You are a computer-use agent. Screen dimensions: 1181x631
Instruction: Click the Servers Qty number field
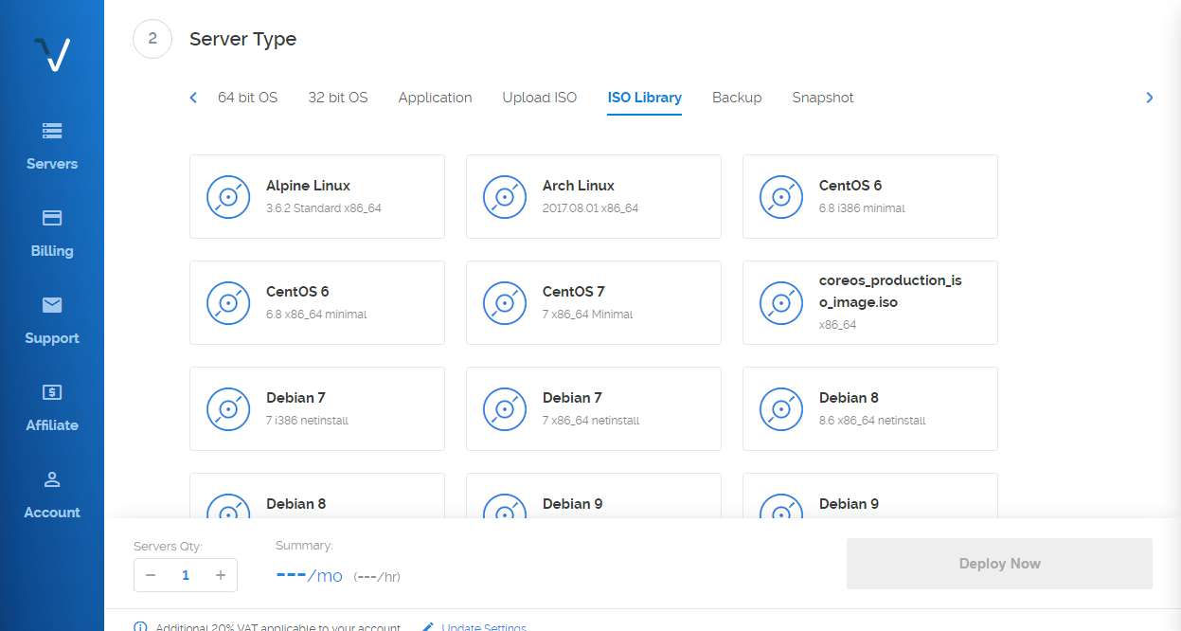point(186,575)
